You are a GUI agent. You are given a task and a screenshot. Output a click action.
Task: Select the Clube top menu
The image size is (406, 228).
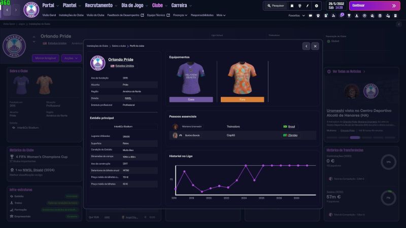[157, 6]
